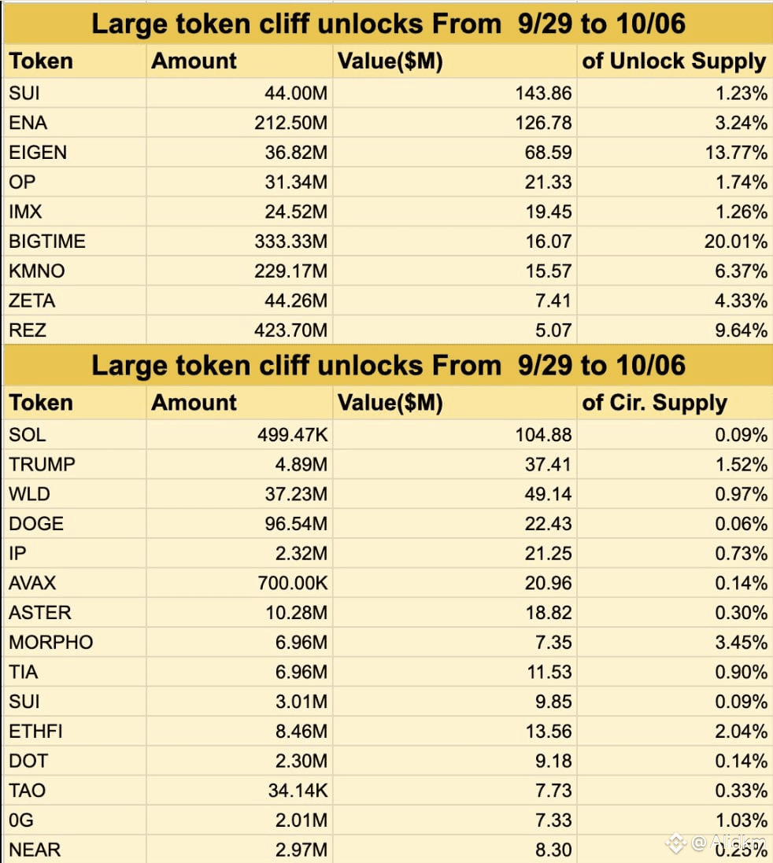
Task: Select the SUI token cell in first table
Action: pos(75,93)
